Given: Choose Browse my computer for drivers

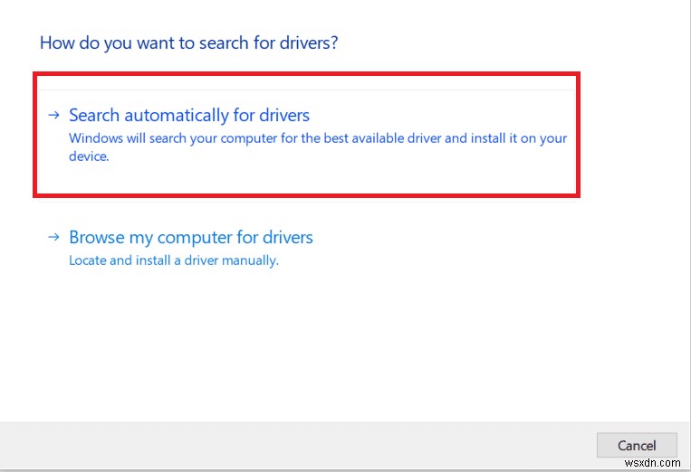Looking at the screenshot, I should tap(191, 238).
